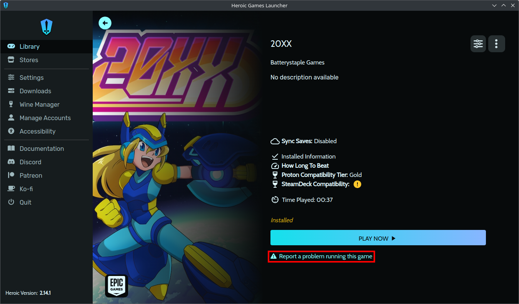Select Manage Accounts in sidebar
This screenshot has height=304, width=519.
[x=46, y=118]
